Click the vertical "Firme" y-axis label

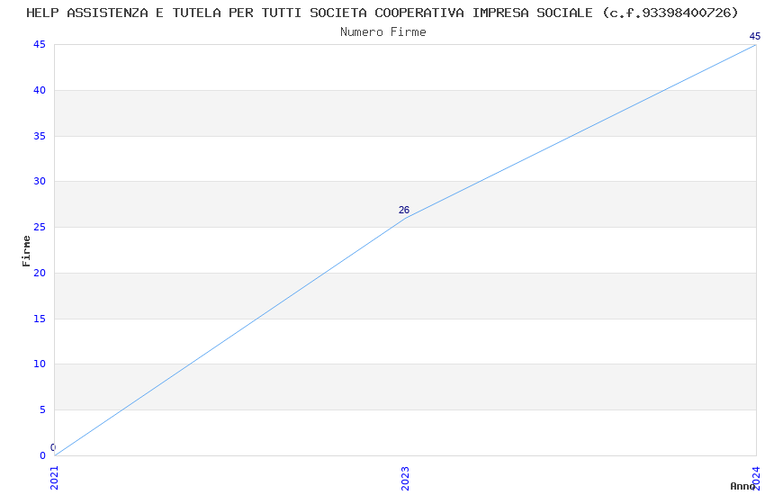[27, 250]
